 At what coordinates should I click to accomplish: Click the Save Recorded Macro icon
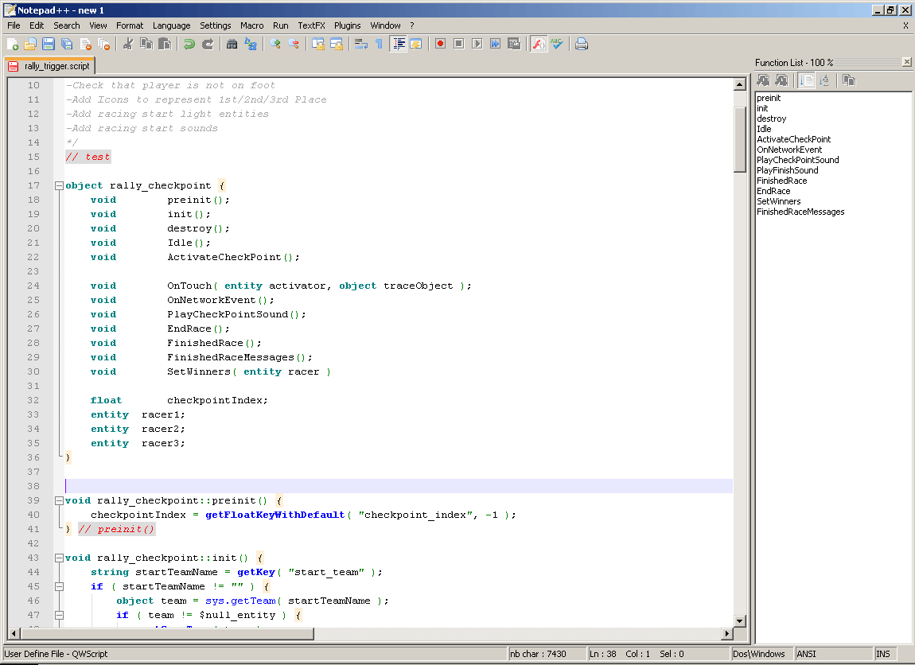pyautogui.click(x=514, y=45)
